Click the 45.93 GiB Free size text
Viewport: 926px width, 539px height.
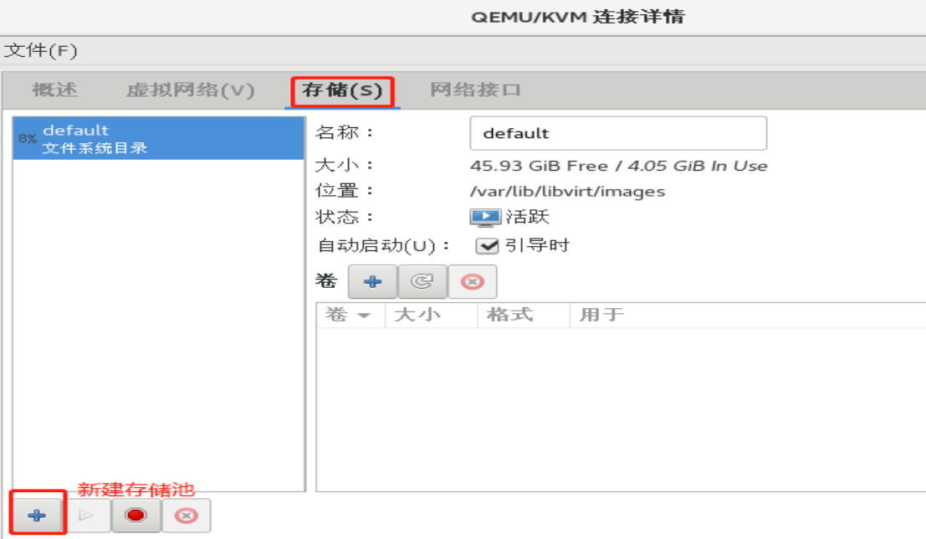pyautogui.click(x=539, y=166)
